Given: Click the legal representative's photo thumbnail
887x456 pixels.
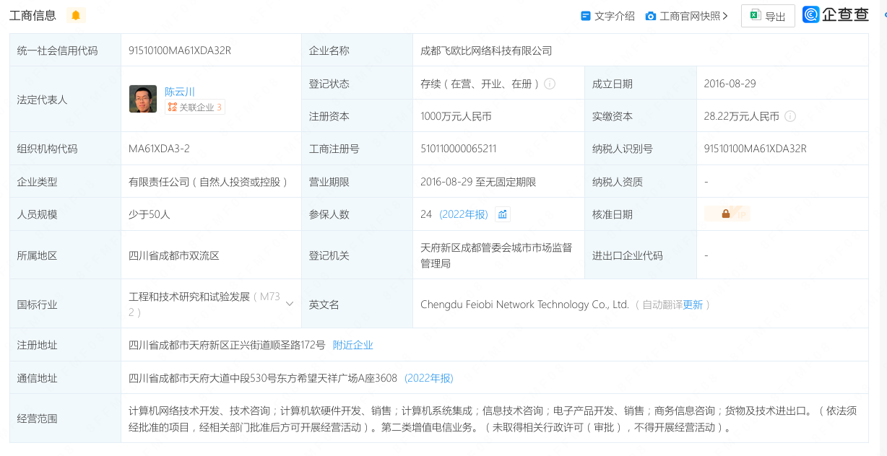Looking at the screenshot, I should pyautogui.click(x=143, y=100).
